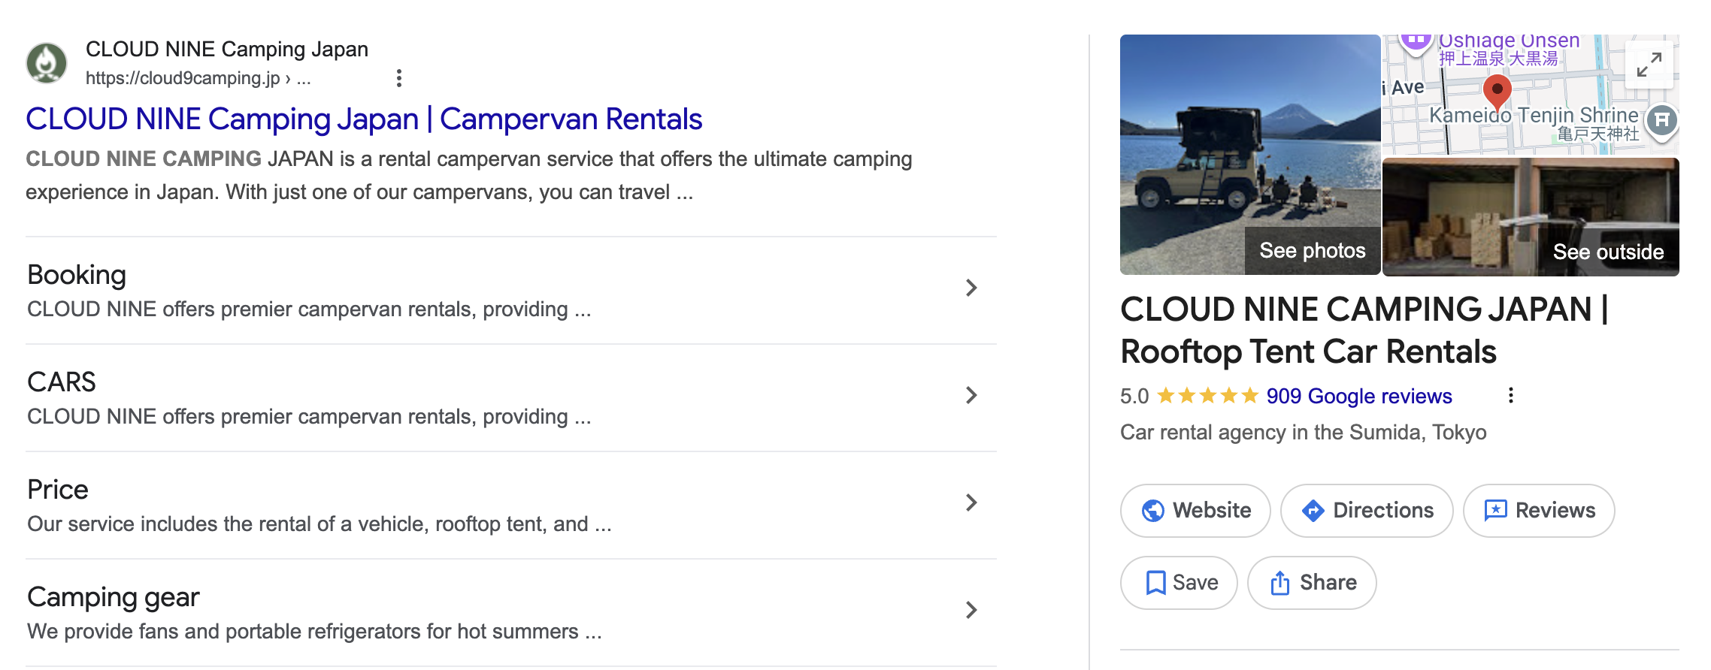Screen dimensions: 1711x670
Task: Expand the Camping gear sitelink chevron
Action: pos(971,611)
